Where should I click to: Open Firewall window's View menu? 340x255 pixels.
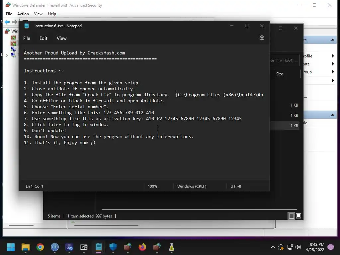38,14
